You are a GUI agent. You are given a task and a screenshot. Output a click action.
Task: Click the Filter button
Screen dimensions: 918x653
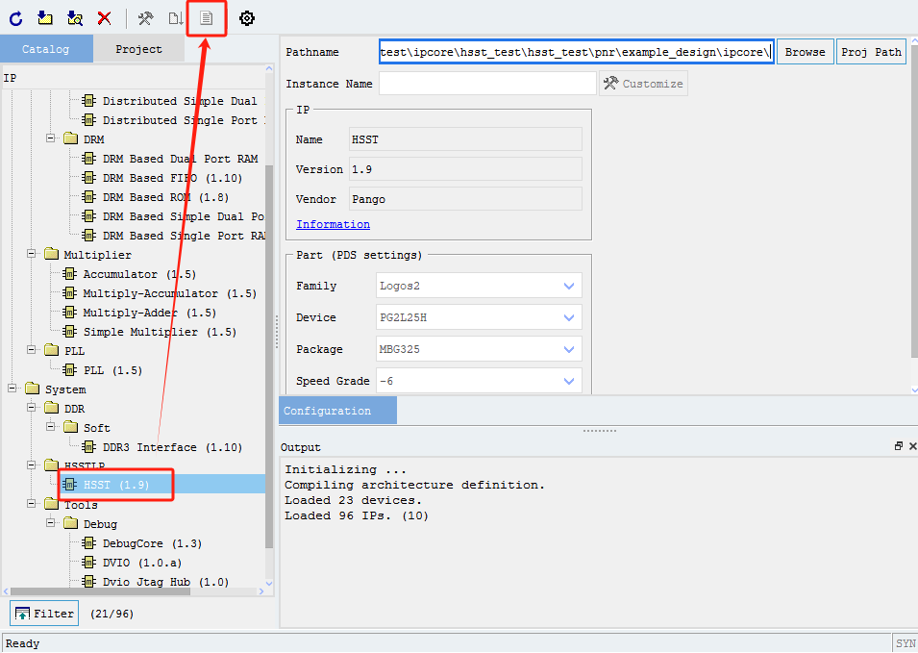(x=44, y=614)
